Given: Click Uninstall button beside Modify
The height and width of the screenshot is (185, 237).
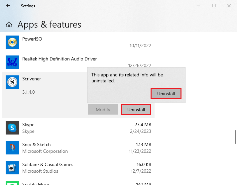Looking at the screenshot, I should (136, 110).
